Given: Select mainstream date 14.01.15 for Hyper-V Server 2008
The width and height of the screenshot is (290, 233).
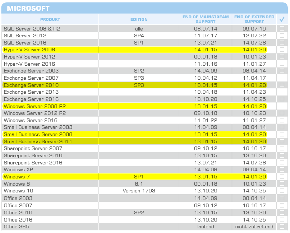Looking at the screenshot, I should (206, 50).
